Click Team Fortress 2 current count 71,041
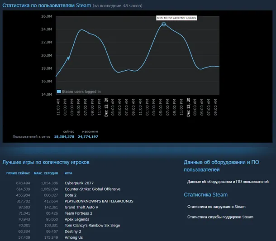The width and height of the screenshot is (276, 241). pos(24,213)
